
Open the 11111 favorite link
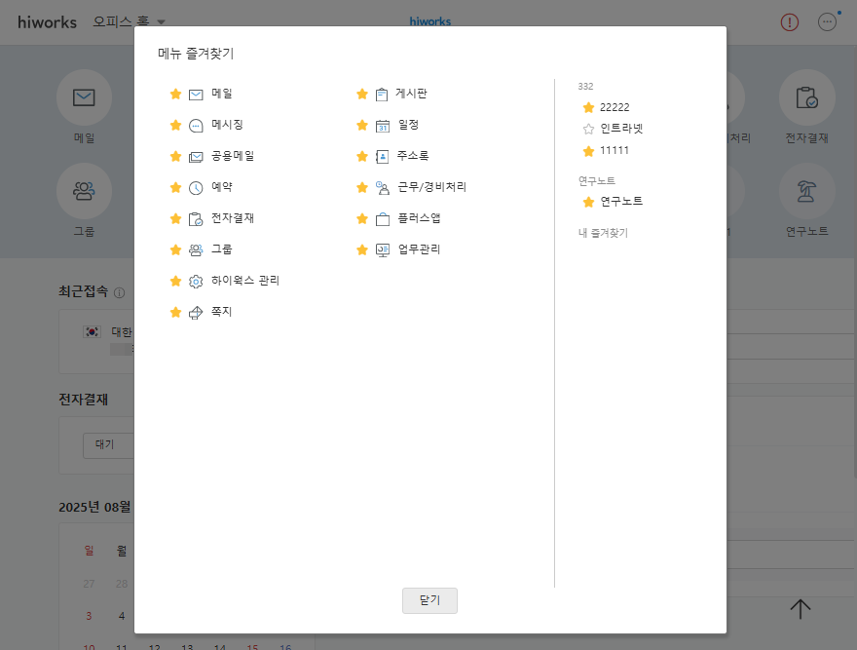[x=615, y=151]
